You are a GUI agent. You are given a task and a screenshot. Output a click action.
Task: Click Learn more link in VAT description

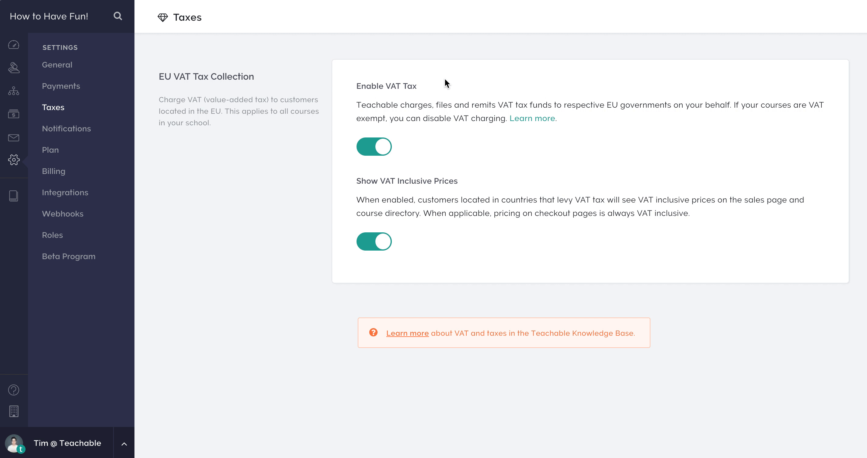pyautogui.click(x=532, y=119)
